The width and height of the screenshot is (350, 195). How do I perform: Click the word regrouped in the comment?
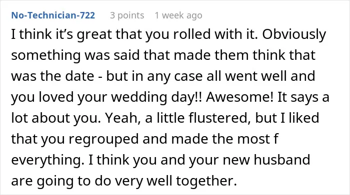104,140
